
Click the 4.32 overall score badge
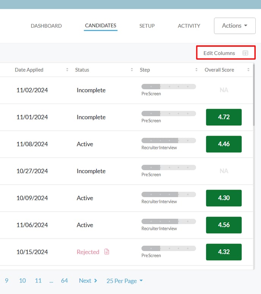224,252
